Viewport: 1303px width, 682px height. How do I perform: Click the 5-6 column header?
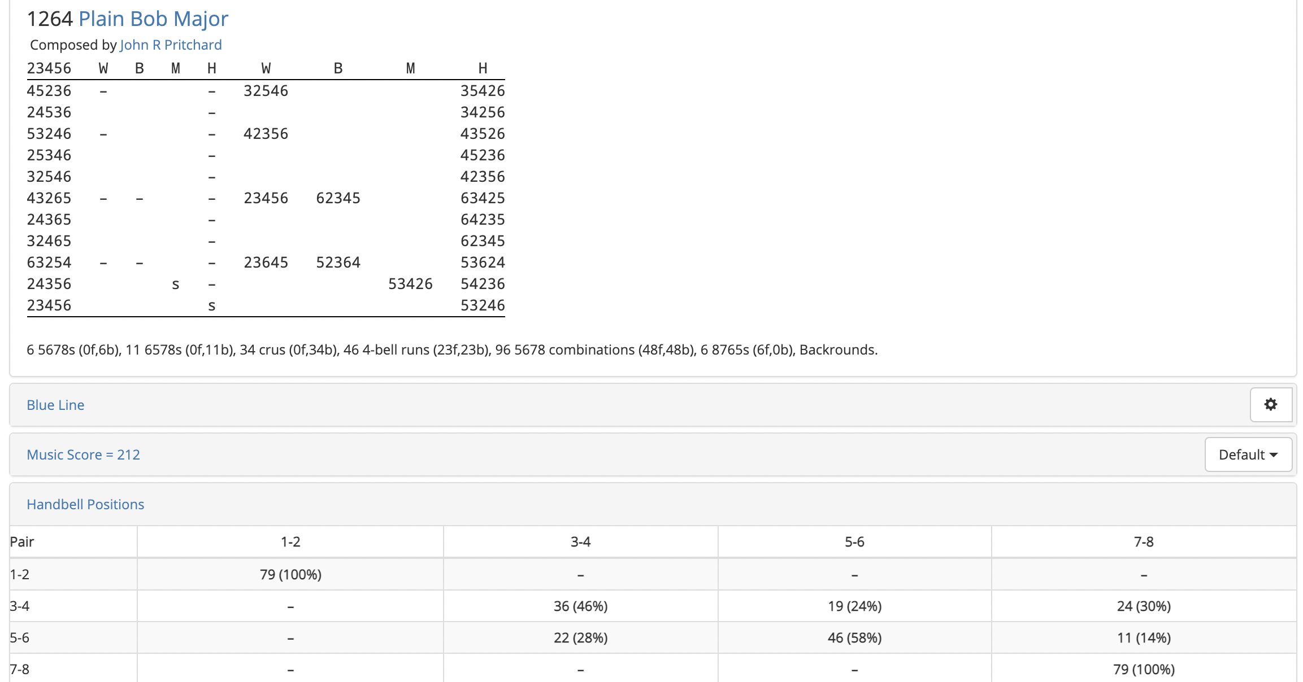tap(854, 542)
